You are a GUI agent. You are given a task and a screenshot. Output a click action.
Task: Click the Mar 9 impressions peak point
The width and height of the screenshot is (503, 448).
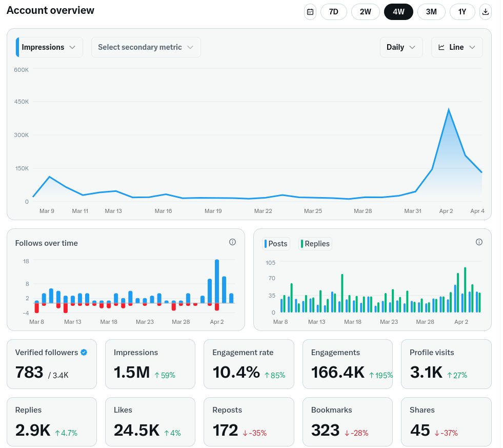[x=49, y=178]
